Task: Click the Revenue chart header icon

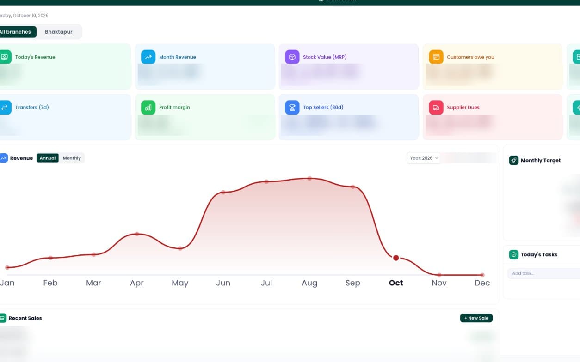Action: tap(3, 158)
